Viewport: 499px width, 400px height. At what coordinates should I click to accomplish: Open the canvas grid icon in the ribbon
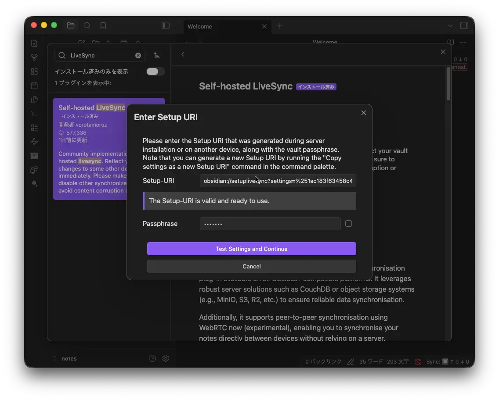(x=34, y=71)
